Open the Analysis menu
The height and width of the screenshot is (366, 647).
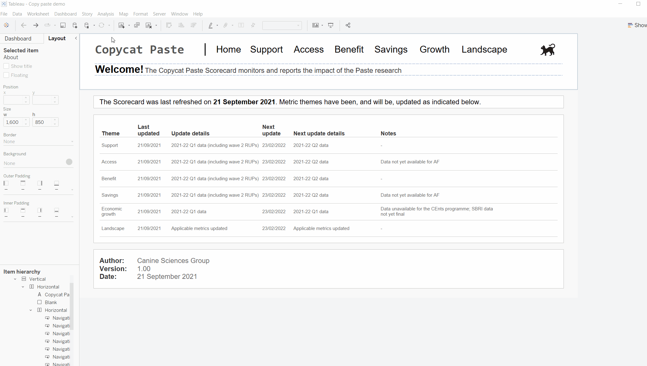106,14
